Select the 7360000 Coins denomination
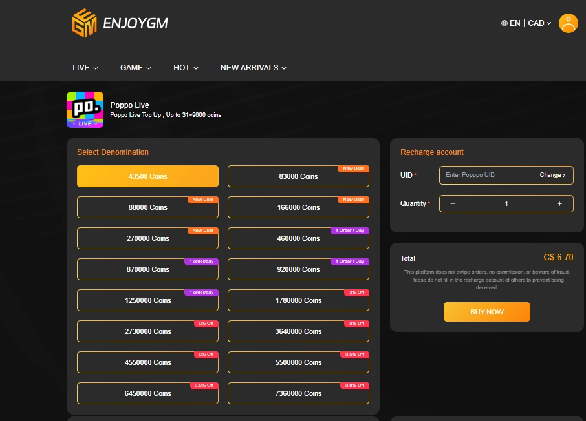 click(298, 393)
